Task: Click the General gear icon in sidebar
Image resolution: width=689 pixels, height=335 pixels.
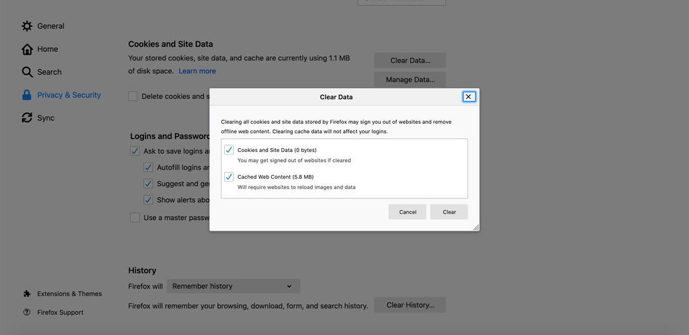Action: 27,26
